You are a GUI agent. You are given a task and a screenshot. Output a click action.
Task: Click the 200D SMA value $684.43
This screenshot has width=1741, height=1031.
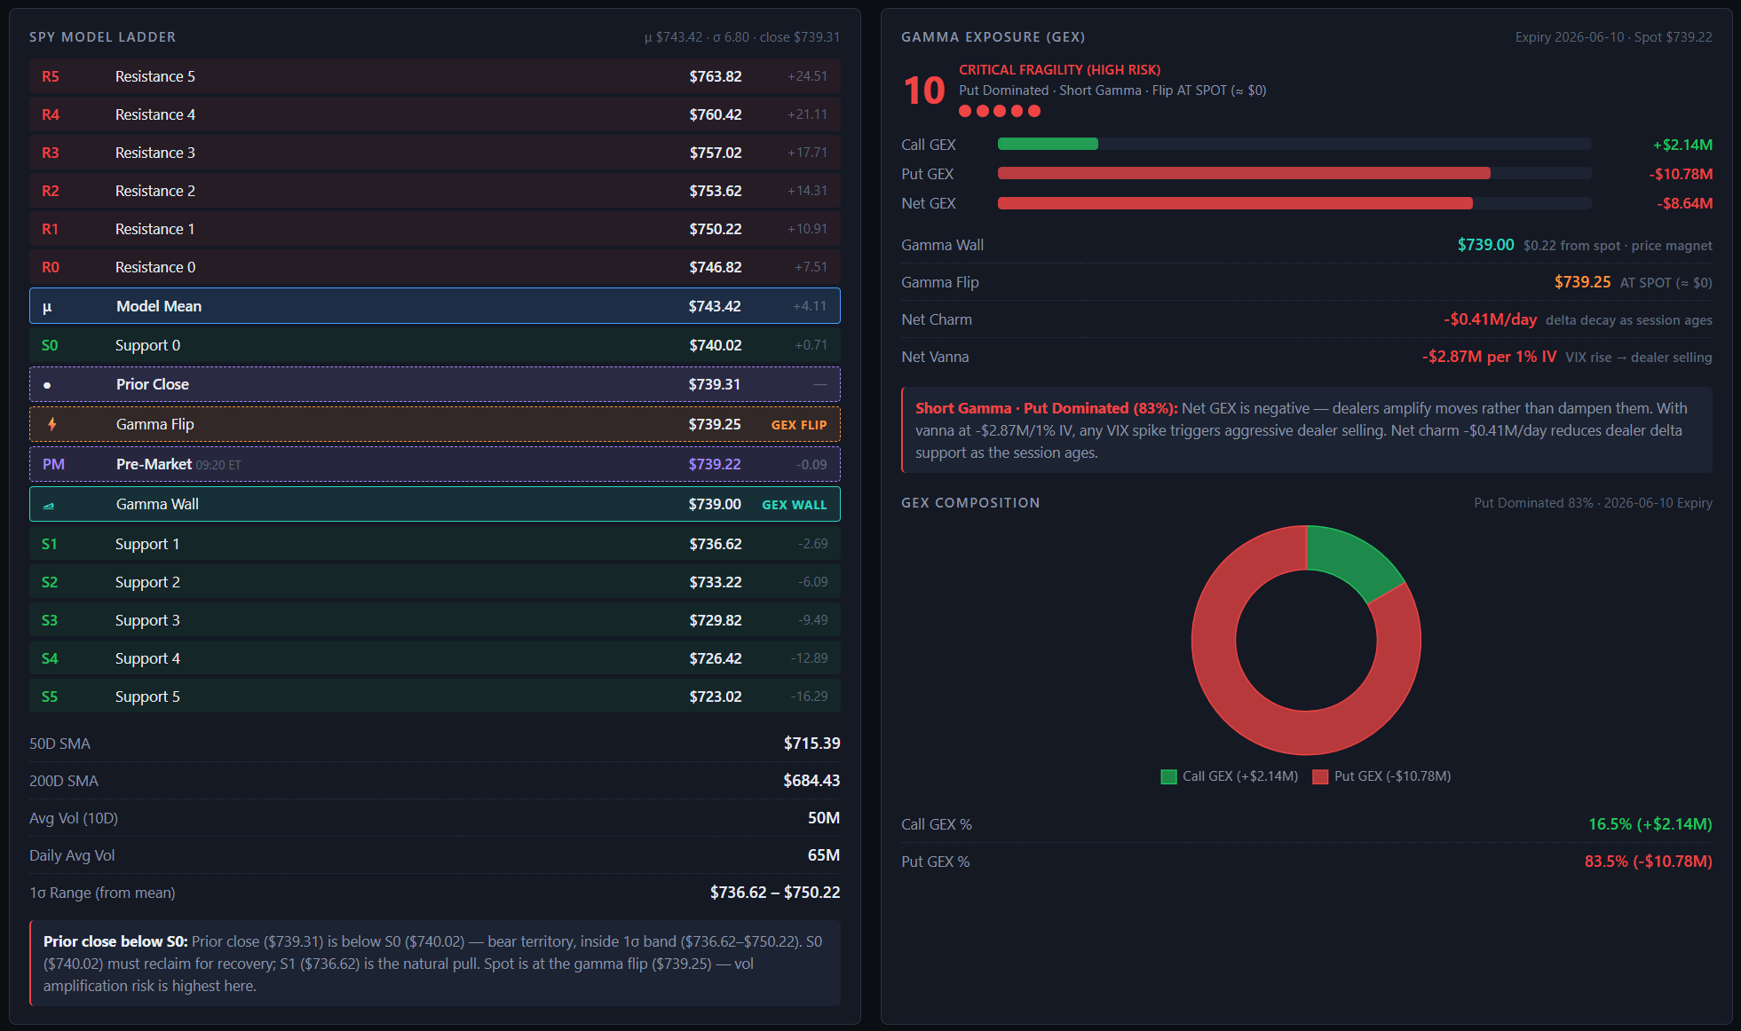pos(811,781)
